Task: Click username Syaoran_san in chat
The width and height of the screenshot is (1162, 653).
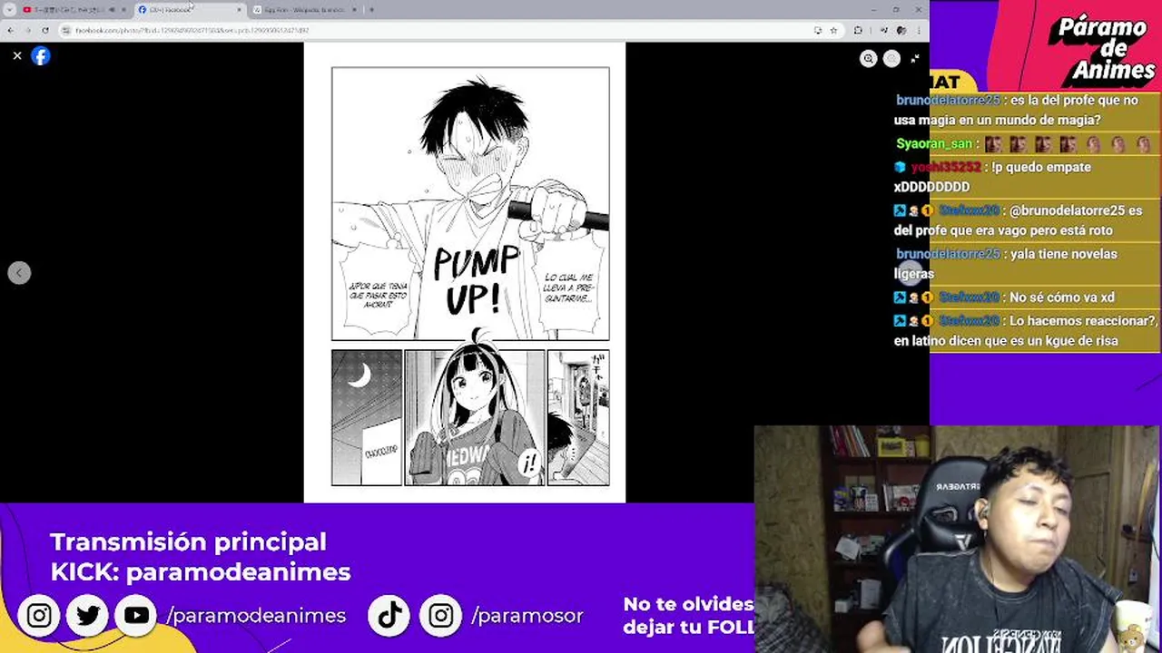Action: click(x=933, y=144)
